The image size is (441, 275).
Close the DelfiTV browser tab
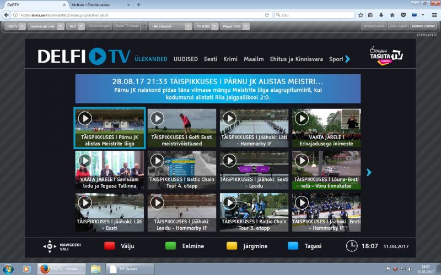point(64,5)
